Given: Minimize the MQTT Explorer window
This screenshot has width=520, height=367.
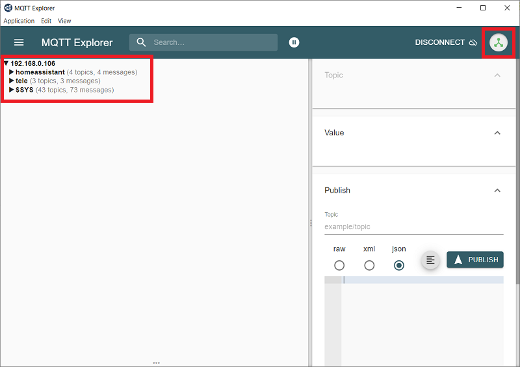Looking at the screenshot, I should click(459, 8).
